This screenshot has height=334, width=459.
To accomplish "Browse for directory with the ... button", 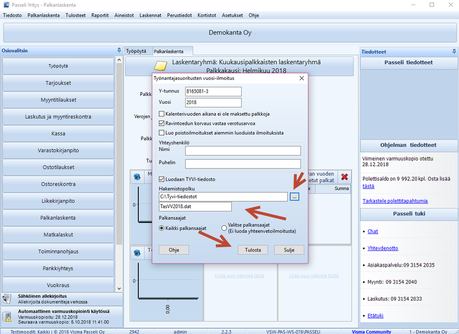I will point(295,197).
